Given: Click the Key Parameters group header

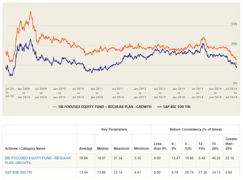Looking at the screenshot, I should [x=114, y=130].
